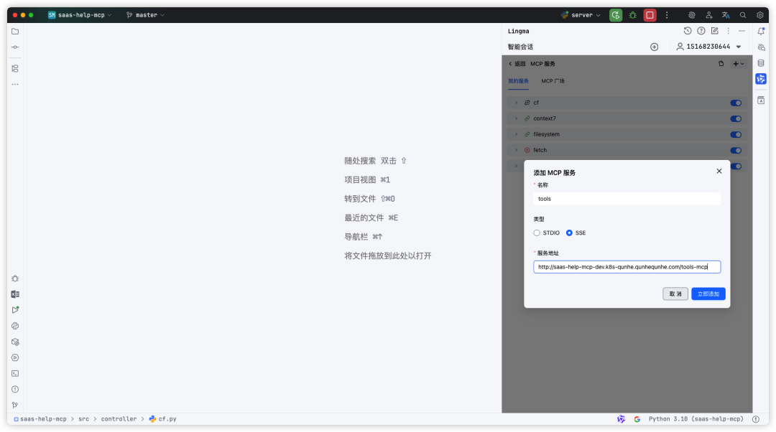Stop the running server with red button

tap(650, 15)
